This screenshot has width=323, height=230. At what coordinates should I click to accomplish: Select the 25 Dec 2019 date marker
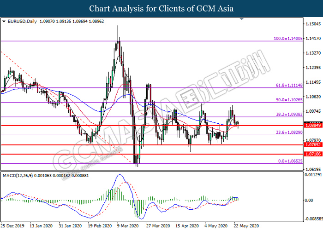tap(12, 226)
